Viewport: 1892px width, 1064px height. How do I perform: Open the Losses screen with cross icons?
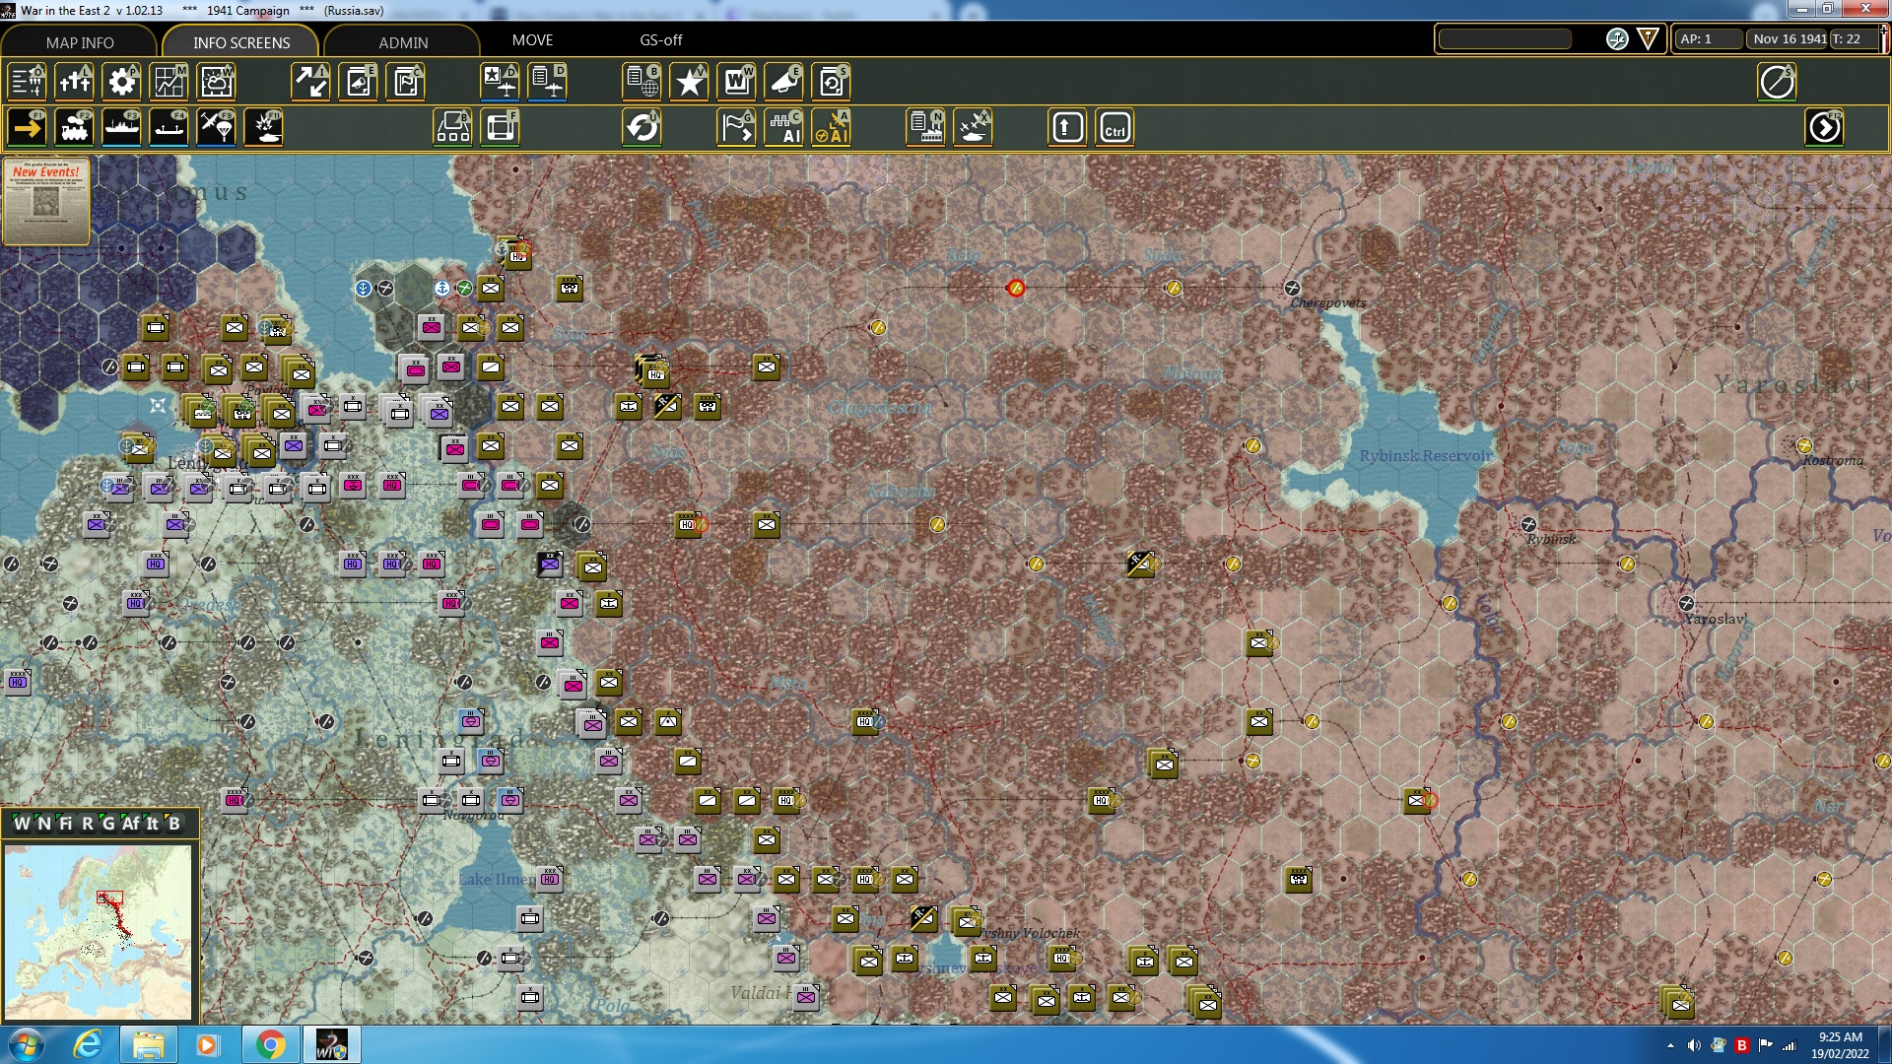click(74, 82)
